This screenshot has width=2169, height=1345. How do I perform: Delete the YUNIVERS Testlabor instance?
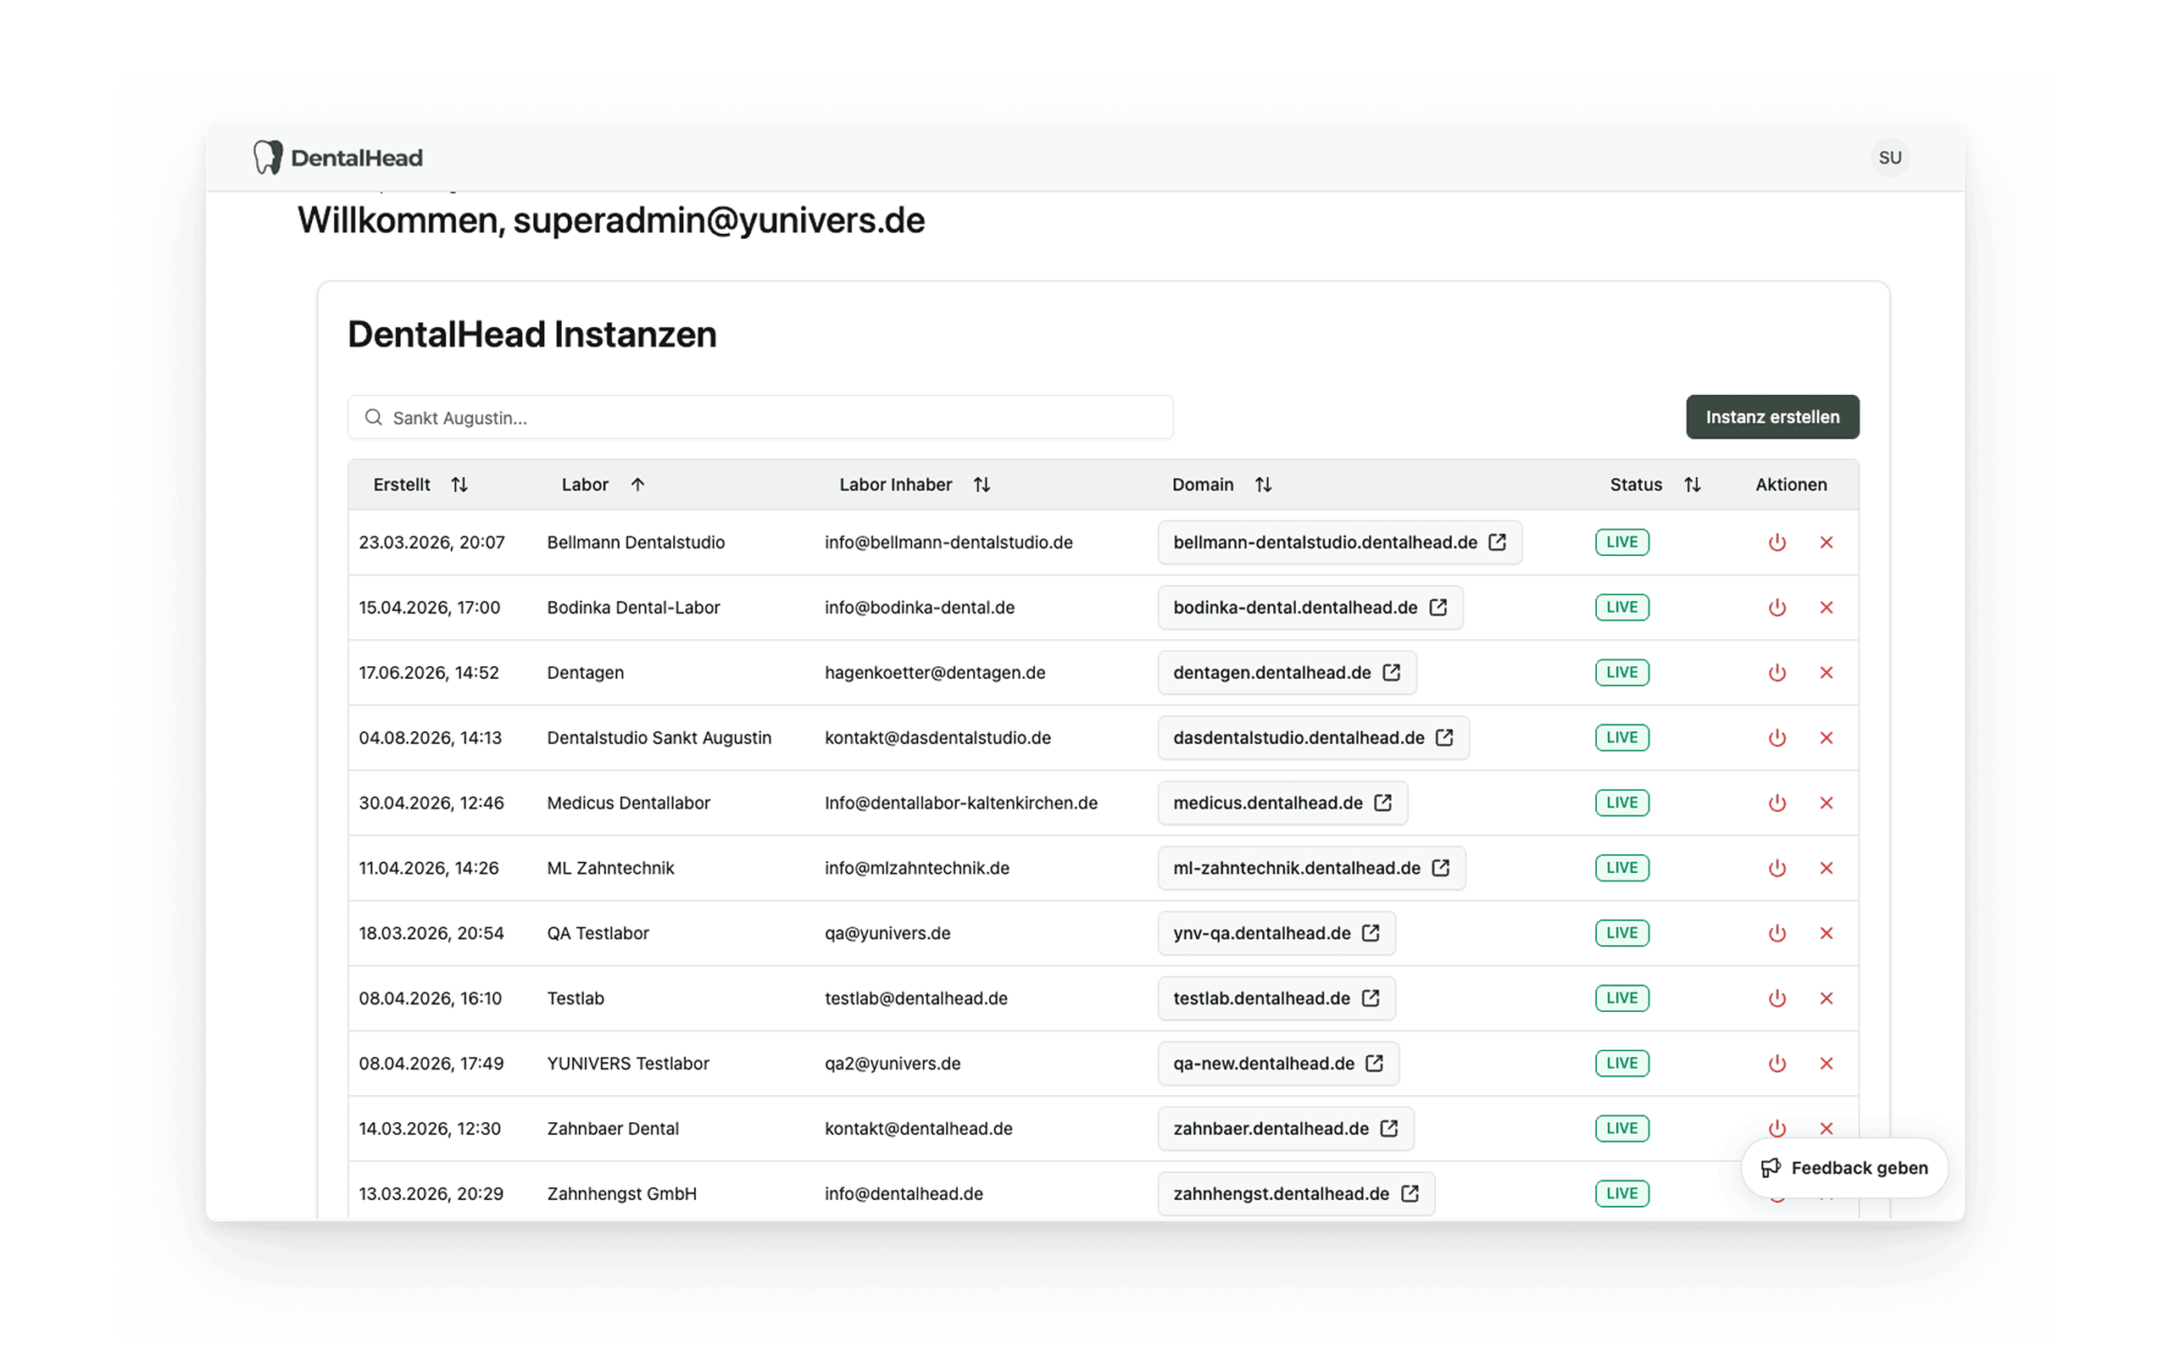[x=1825, y=1062]
